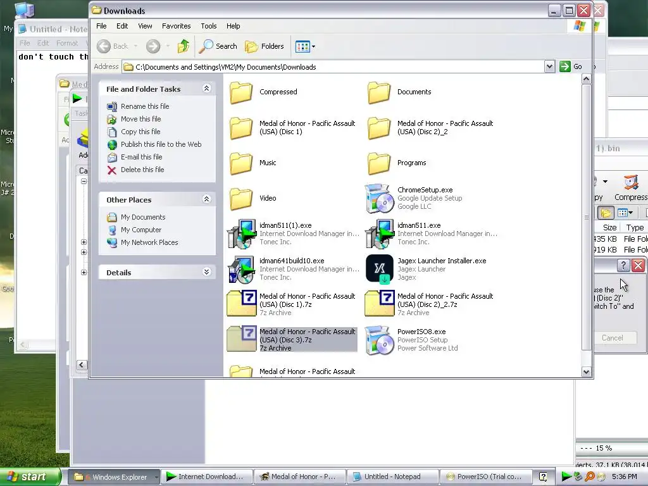Click the Size column header in PowerISO

(609, 227)
